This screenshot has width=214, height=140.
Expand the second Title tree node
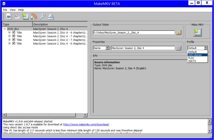tap(9, 36)
